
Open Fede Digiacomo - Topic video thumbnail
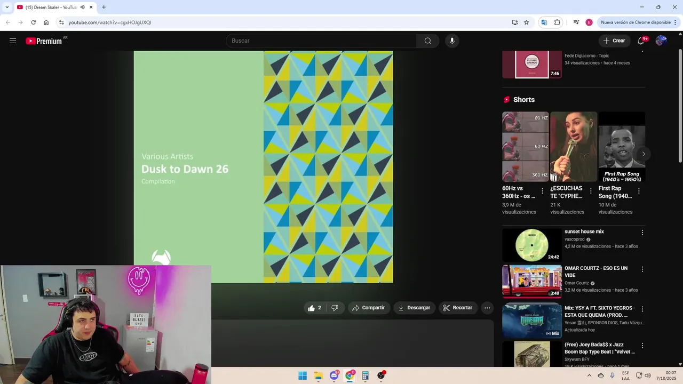[532, 65]
